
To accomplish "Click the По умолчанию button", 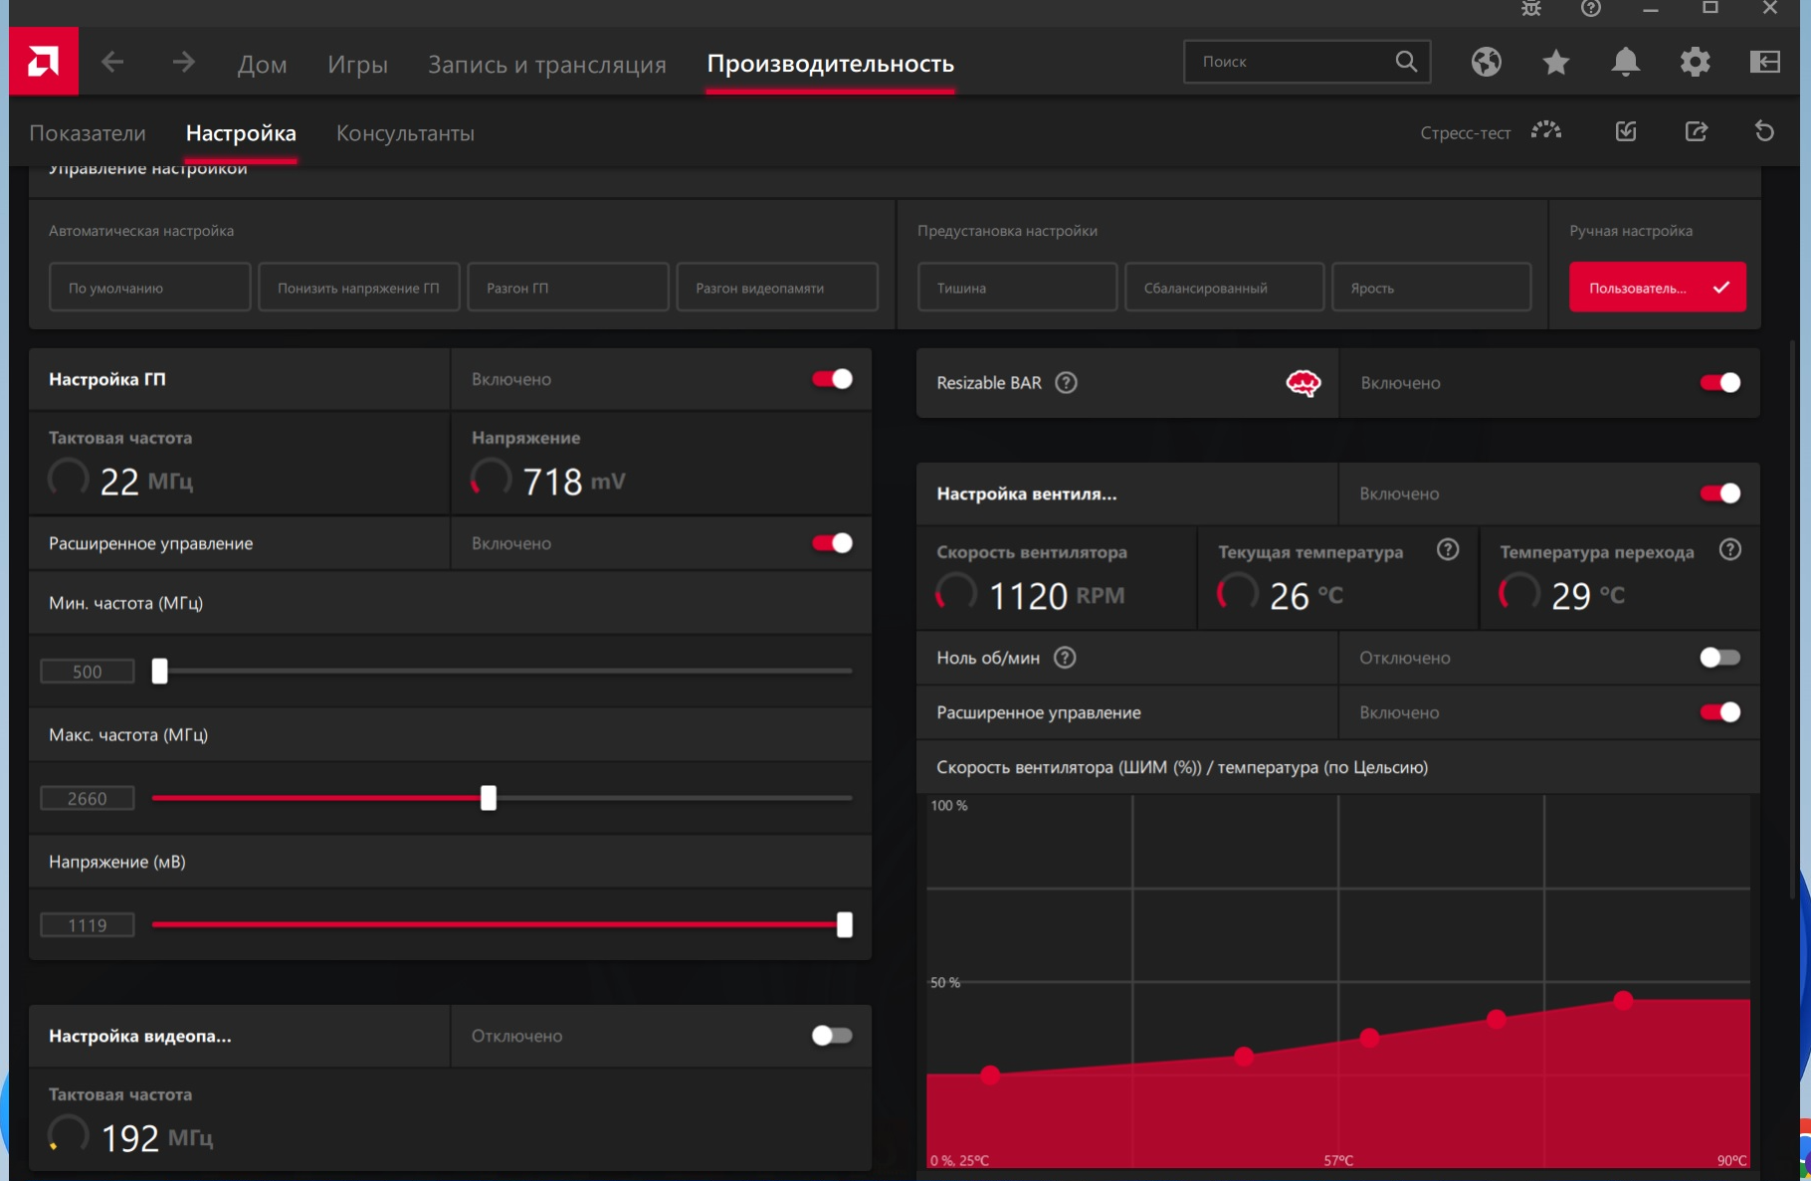I will click(150, 288).
